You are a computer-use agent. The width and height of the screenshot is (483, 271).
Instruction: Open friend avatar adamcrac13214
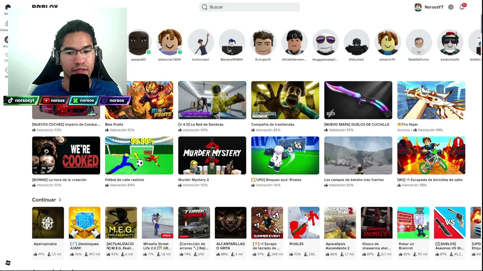click(169, 42)
